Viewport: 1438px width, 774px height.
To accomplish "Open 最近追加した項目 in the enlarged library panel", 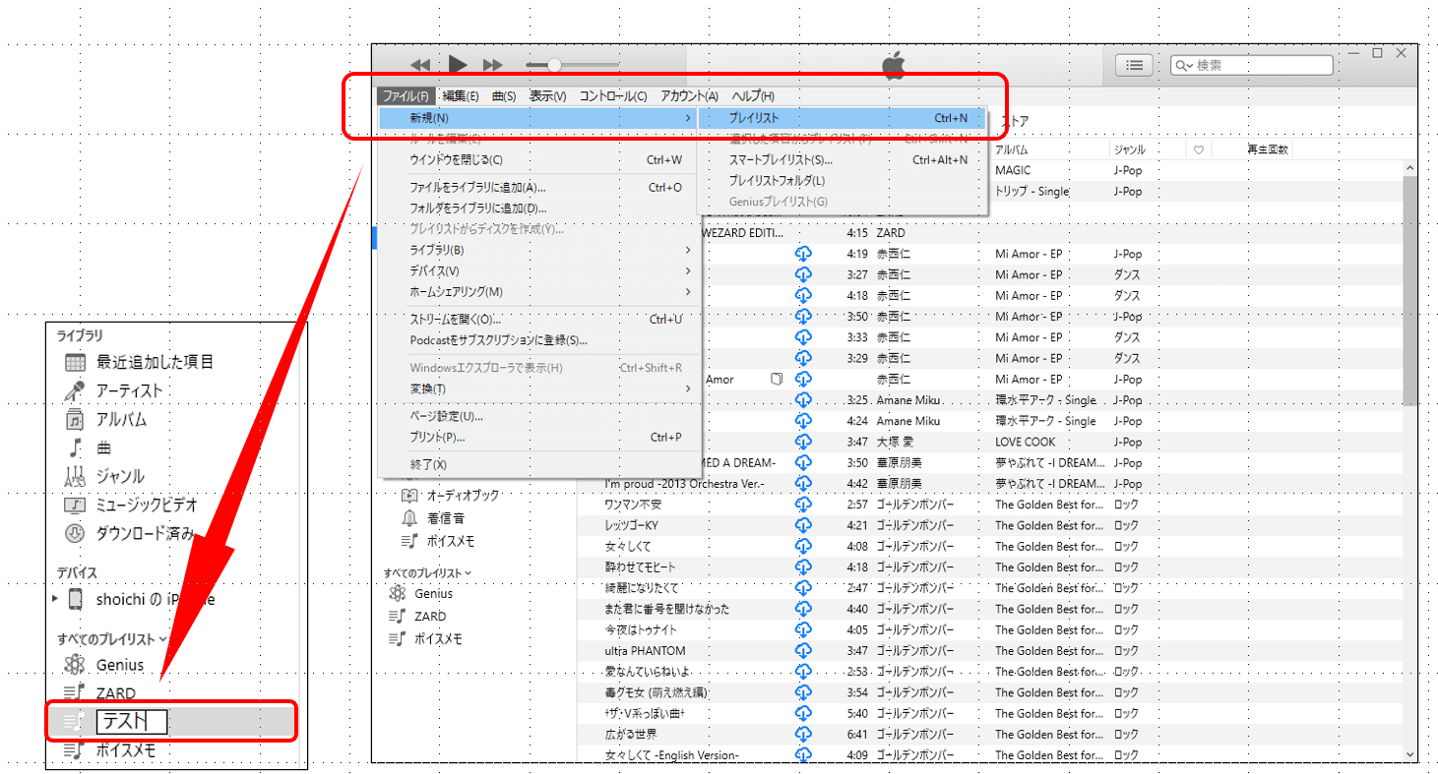I will pos(139,362).
